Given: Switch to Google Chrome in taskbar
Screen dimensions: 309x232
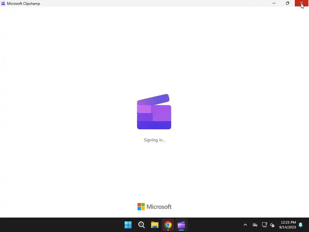Looking at the screenshot, I should coord(168,225).
